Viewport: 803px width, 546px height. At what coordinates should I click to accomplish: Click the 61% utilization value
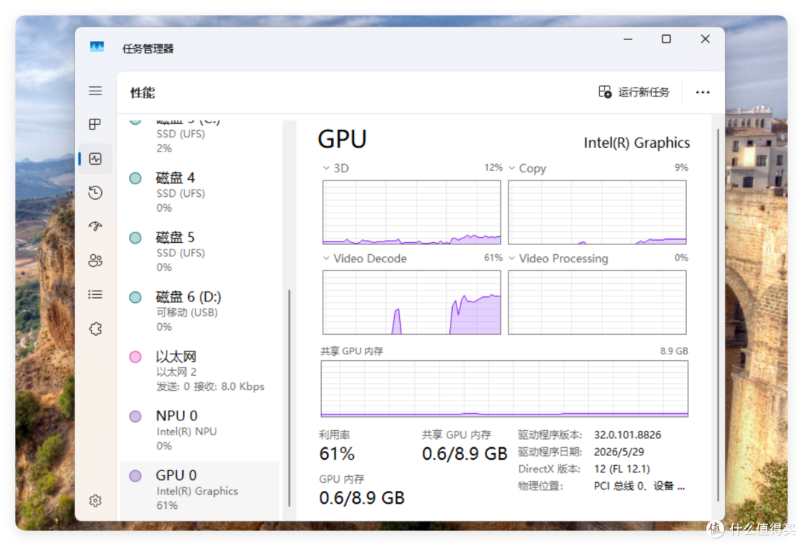coord(337,454)
